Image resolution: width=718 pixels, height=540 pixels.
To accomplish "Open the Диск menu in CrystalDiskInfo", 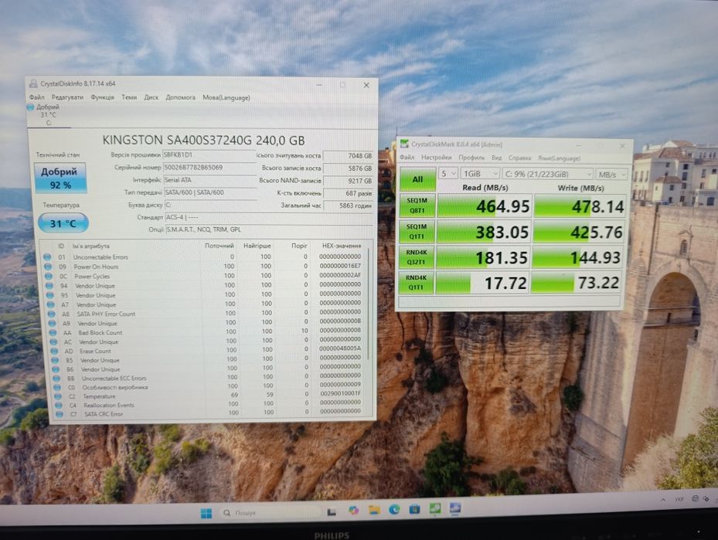I will (x=151, y=97).
